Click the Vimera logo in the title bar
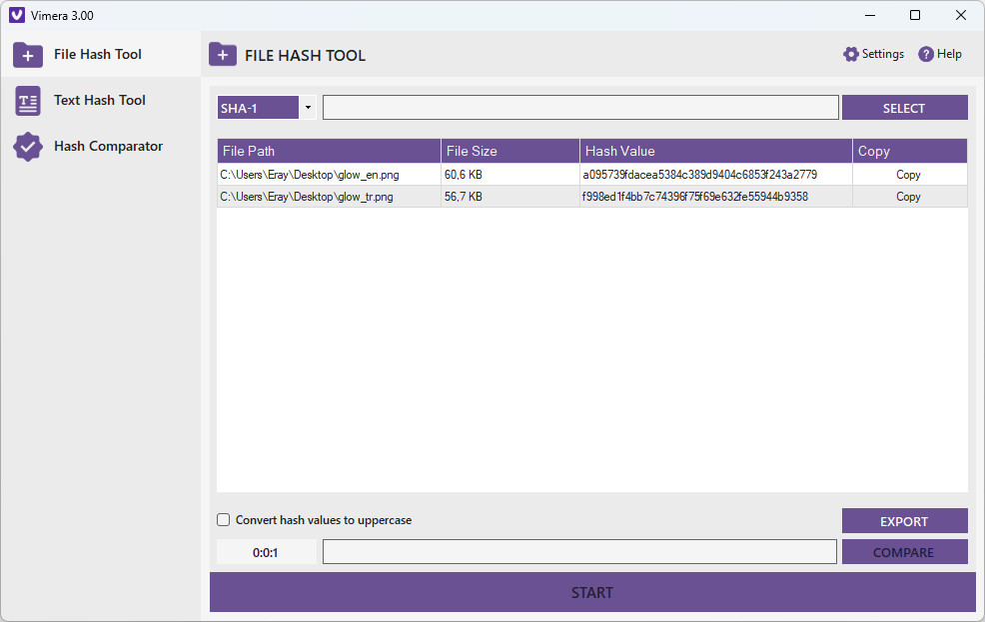 17,15
